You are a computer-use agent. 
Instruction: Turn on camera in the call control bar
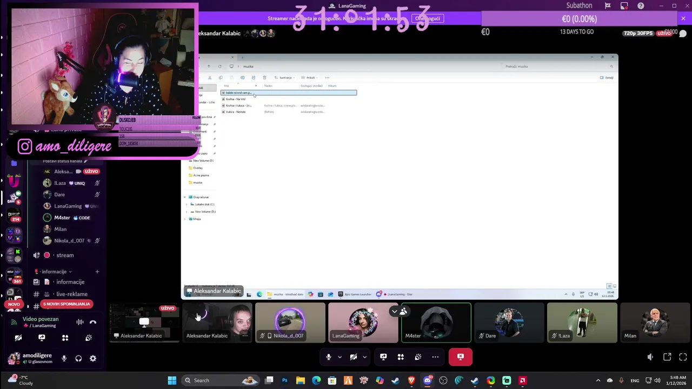[354, 357]
